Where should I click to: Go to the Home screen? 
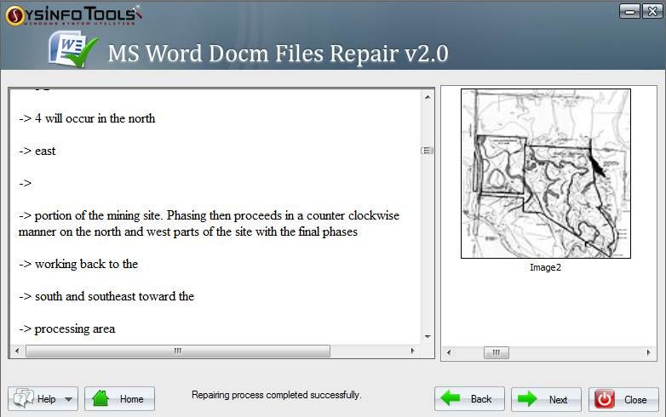[x=119, y=399]
